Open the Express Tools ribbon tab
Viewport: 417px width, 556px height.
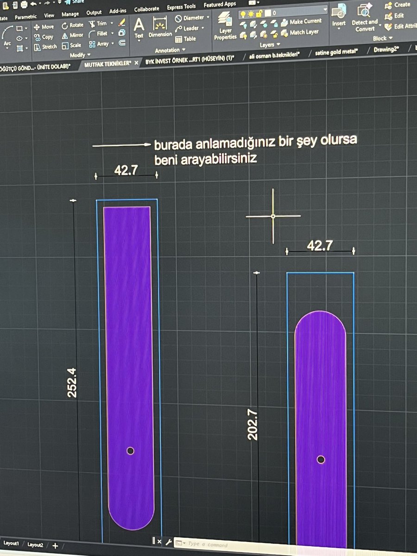pos(181,6)
